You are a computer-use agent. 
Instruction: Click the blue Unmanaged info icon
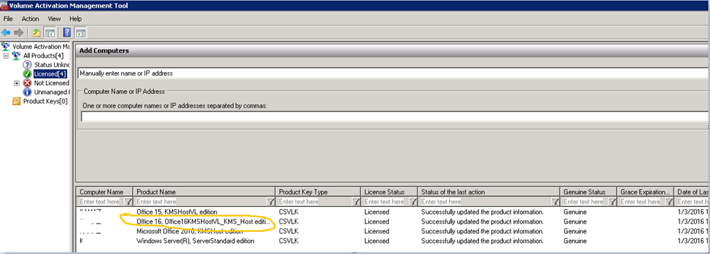click(x=27, y=92)
